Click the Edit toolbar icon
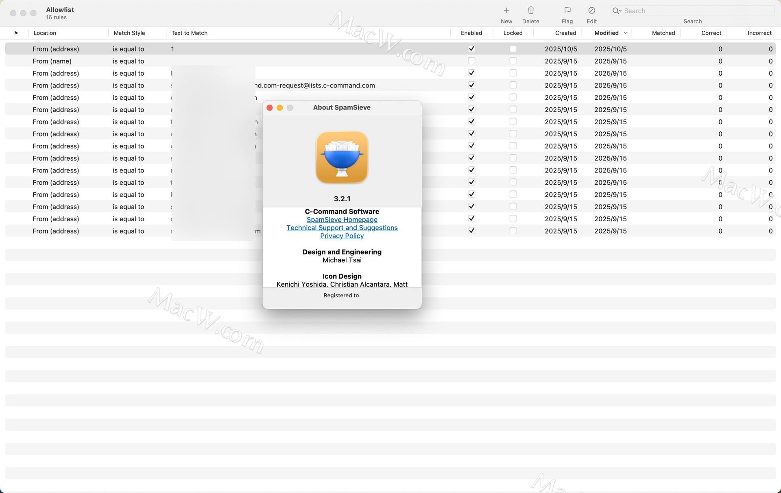This screenshot has width=781, height=493. point(591,11)
